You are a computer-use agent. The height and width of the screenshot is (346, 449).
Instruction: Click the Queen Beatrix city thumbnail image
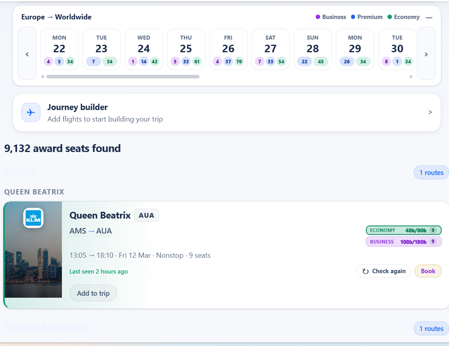(33, 250)
